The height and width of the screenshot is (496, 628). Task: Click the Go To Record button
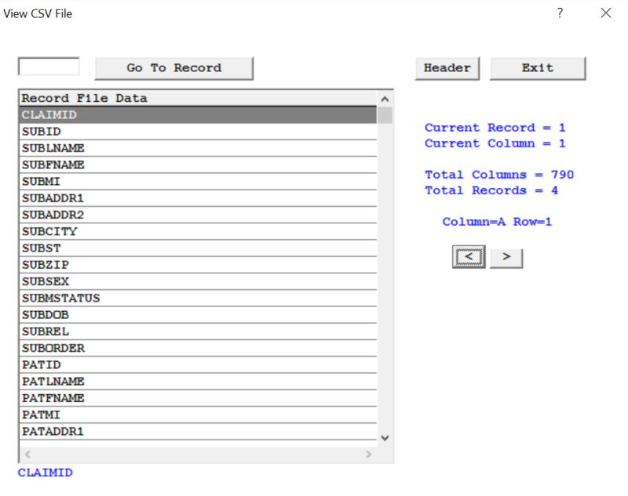tap(173, 69)
